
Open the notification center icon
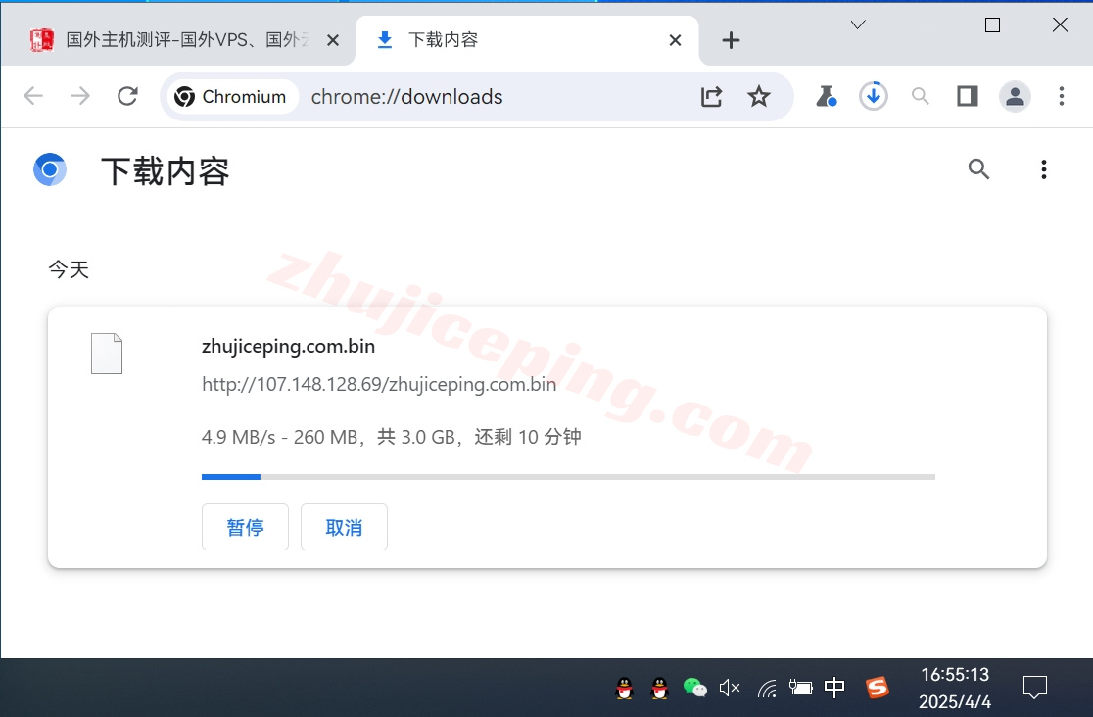point(1034,688)
